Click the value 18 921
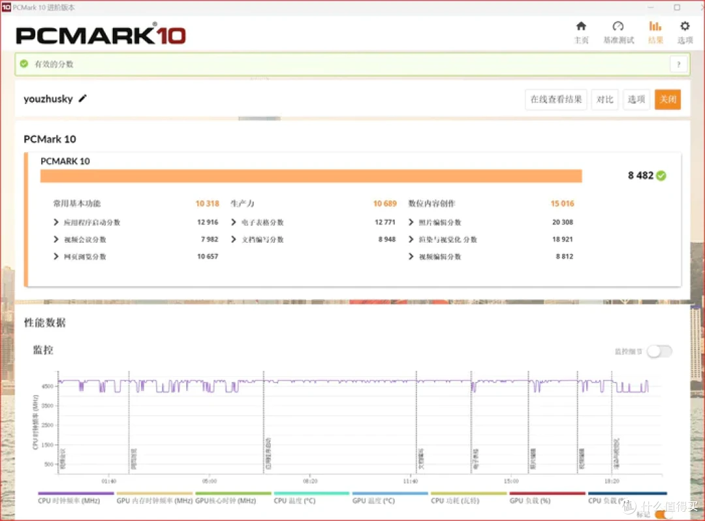This screenshot has height=521, width=705. (563, 239)
